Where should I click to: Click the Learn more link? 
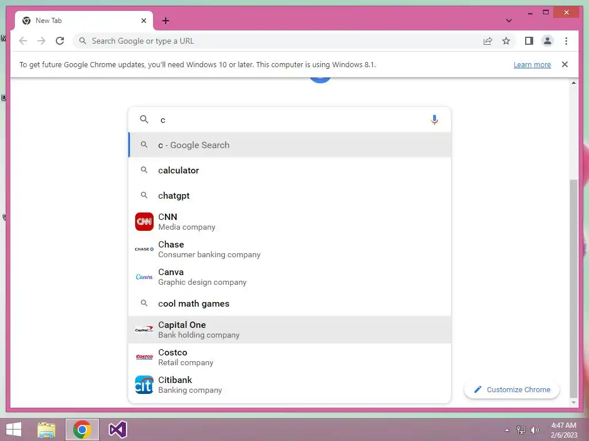click(532, 64)
